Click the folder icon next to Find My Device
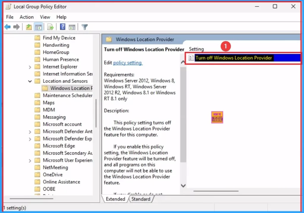This screenshot has height=213, width=304. 37,37
